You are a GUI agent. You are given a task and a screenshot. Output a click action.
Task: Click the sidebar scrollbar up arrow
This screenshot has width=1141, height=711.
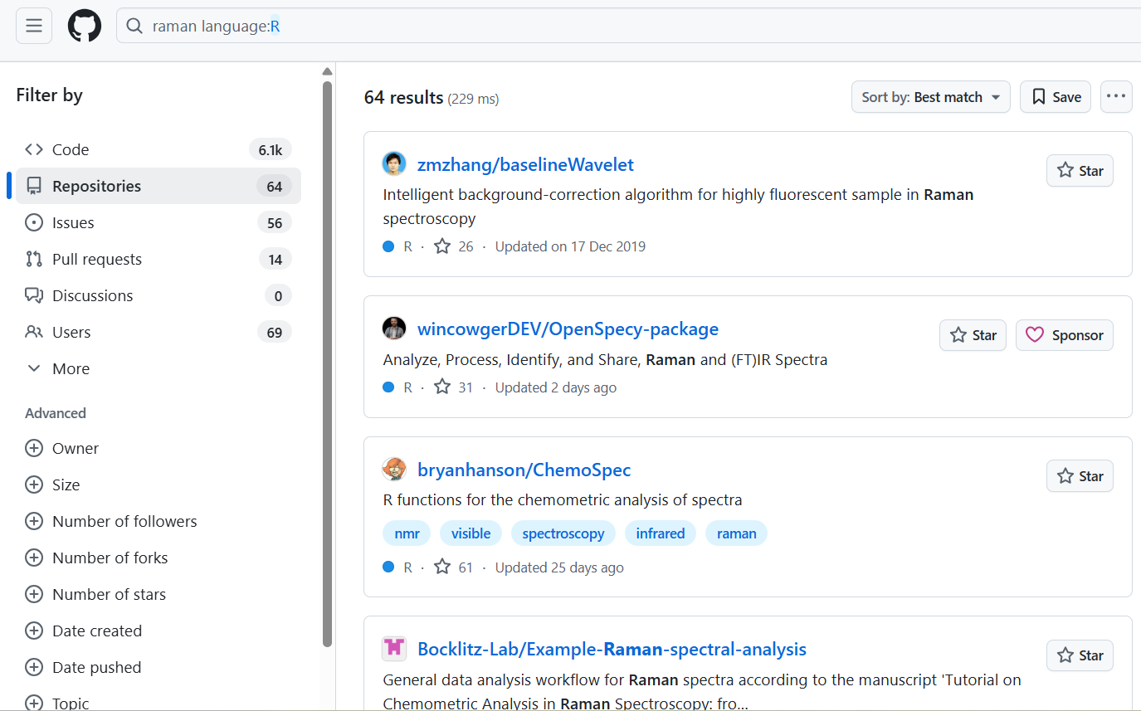[x=327, y=71]
